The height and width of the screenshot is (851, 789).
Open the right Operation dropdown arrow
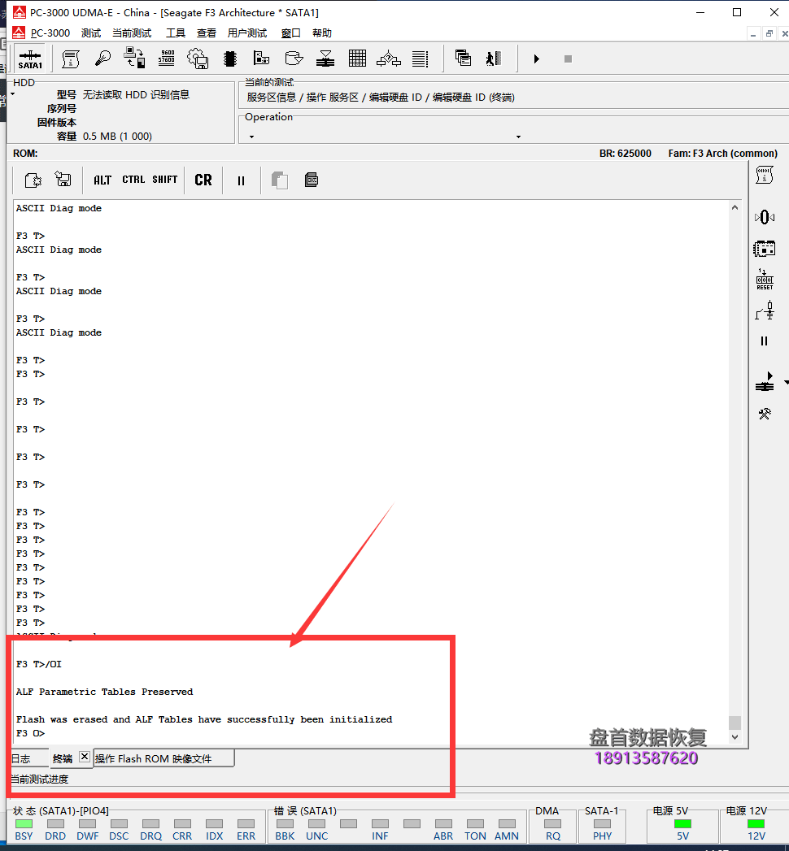click(x=519, y=137)
